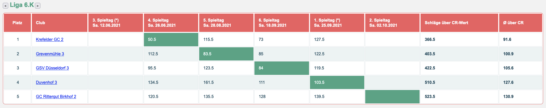
Task: Click the Ø über CR header
Action: pos(513,23)
